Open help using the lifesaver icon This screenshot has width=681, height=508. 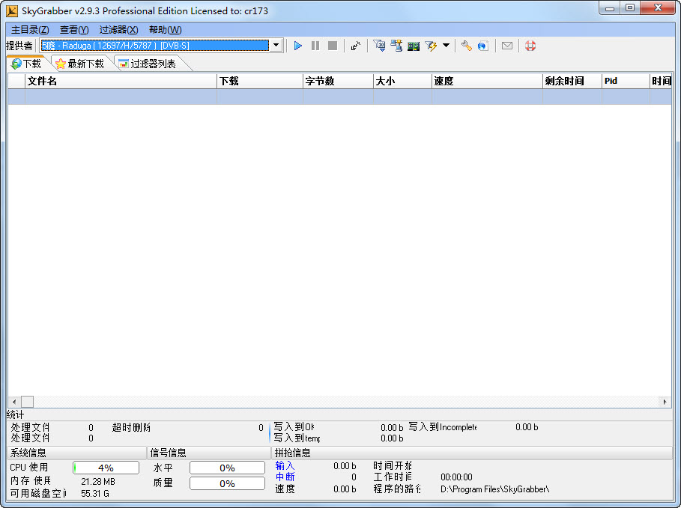coord(530,46)
